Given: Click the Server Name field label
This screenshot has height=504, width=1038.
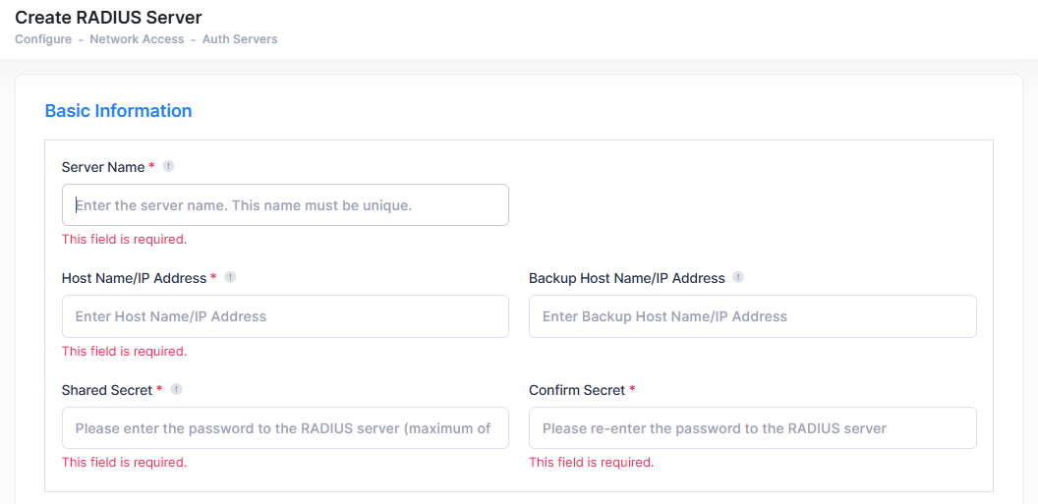Looking at the screenshot, I should coord(103,168).
